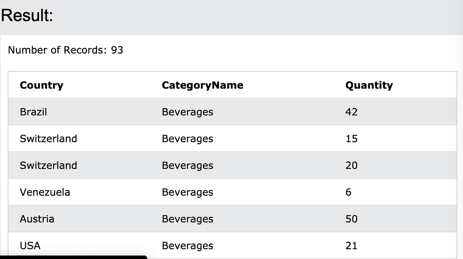Click the quantity value 20
463x259 pixels.
coord(351,166)
